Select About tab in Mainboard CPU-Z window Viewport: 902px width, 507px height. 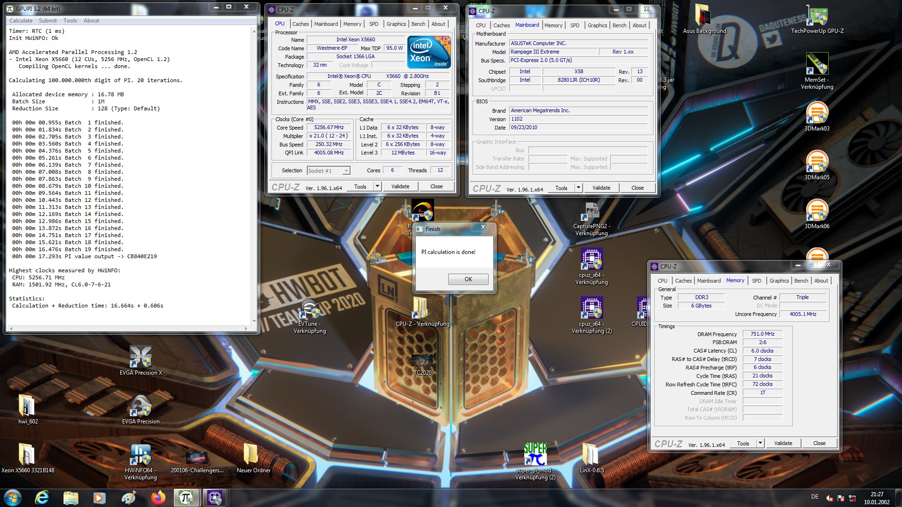(x=639, y=25)
